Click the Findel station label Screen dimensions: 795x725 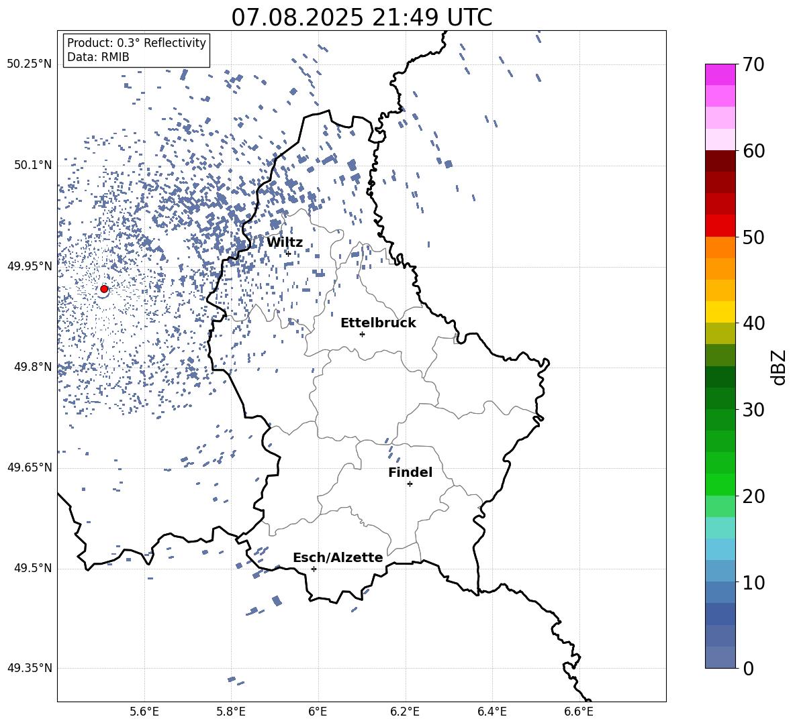410,472
